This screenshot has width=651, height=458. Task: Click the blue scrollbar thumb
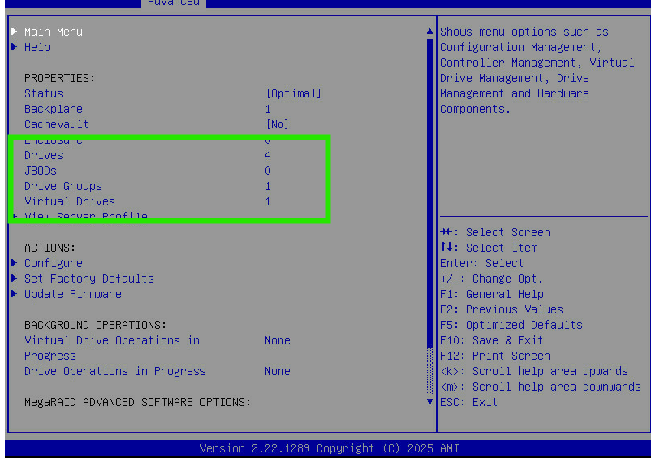(429, 193)
